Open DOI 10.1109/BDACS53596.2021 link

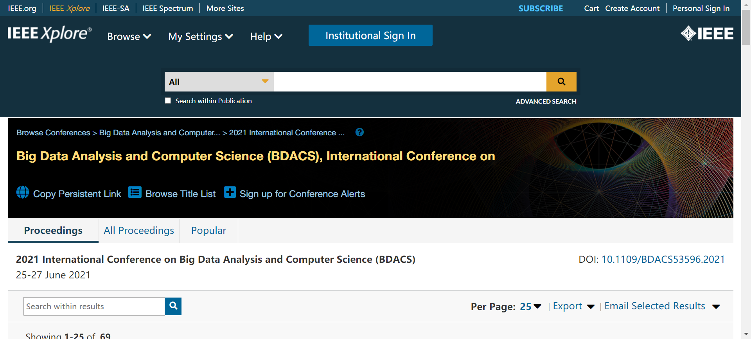(x=663, y=259)
